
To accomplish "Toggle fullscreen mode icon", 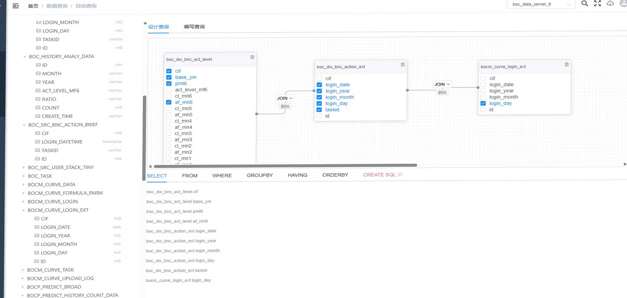I will (598, 4).
